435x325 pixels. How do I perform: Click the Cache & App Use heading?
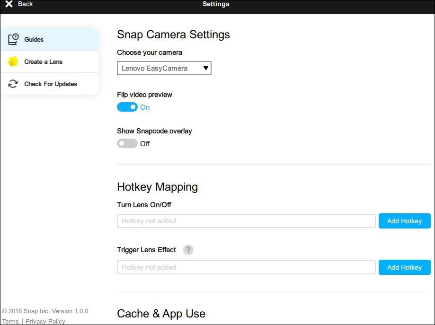pos(161,314)
